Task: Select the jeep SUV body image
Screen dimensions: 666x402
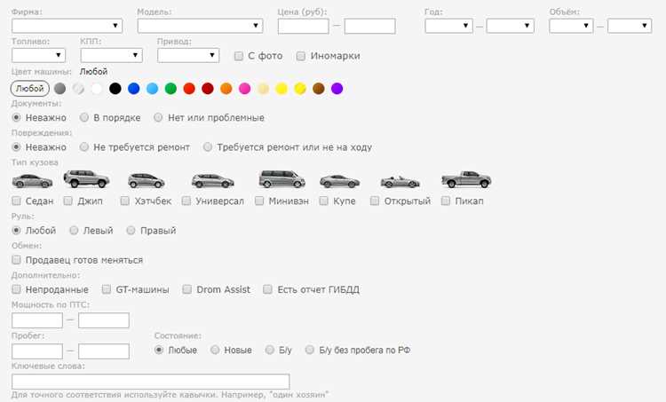Action: pos(86,178)
